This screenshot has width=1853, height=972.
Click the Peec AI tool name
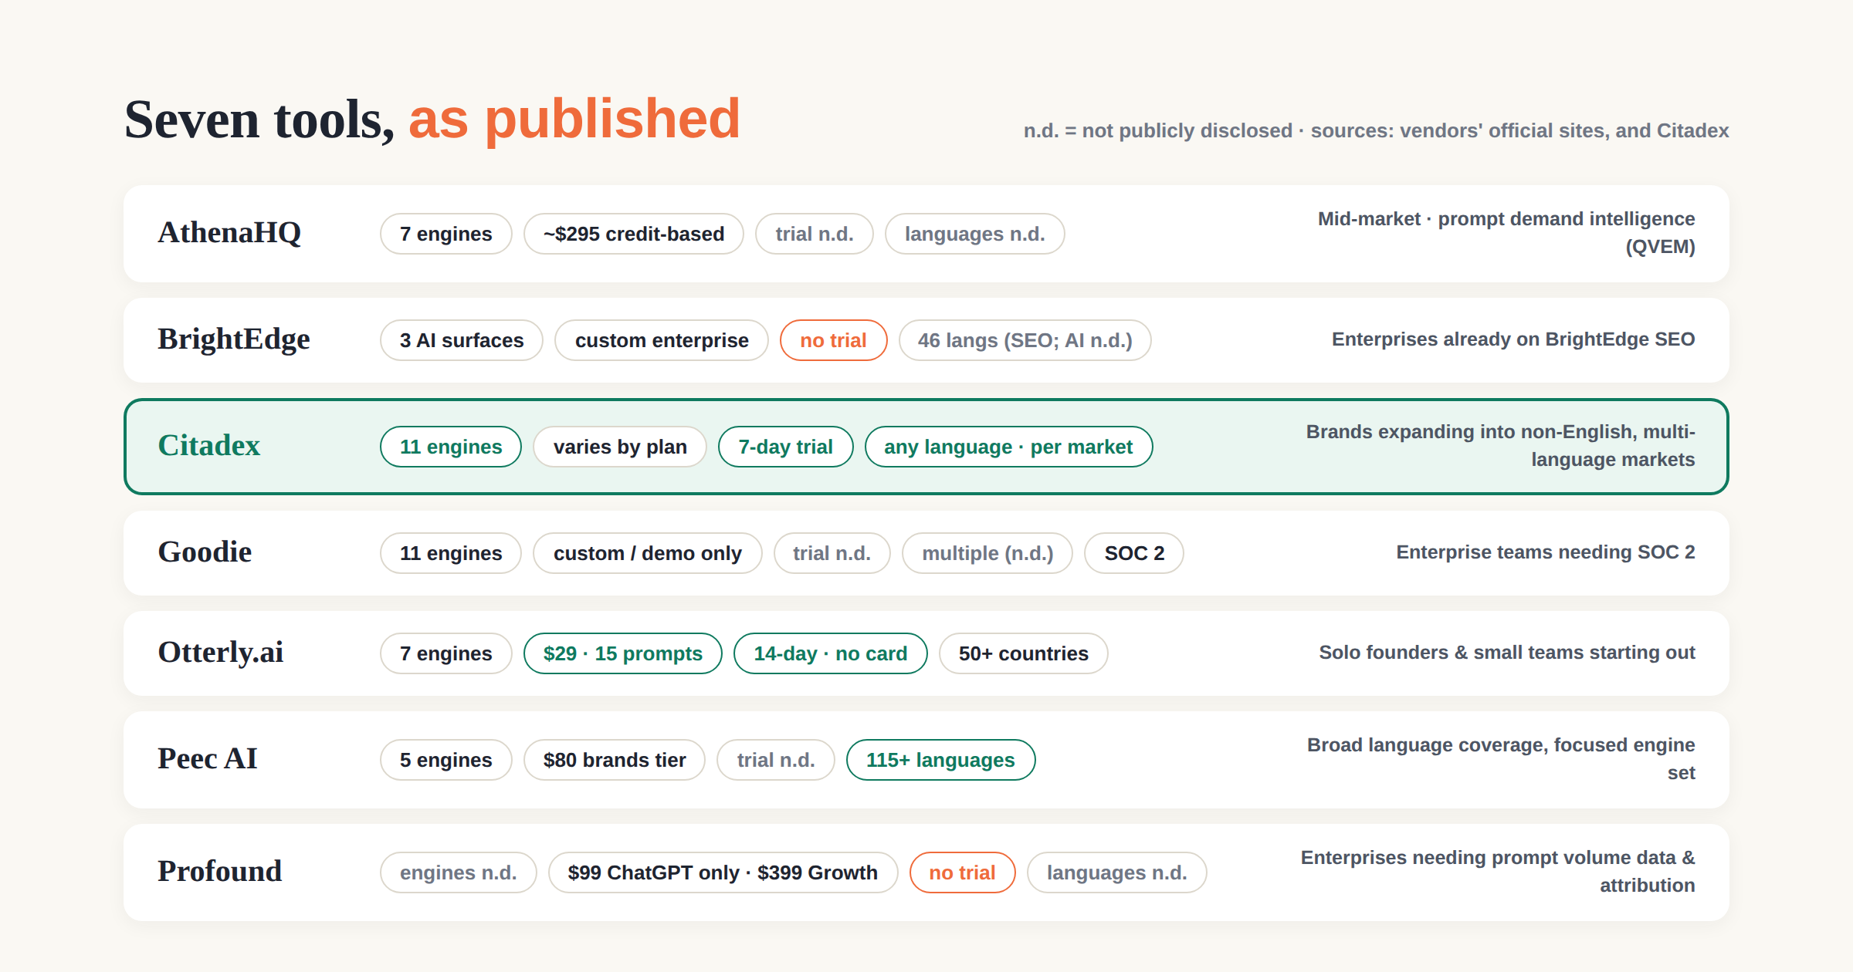(x=208, y=759)
